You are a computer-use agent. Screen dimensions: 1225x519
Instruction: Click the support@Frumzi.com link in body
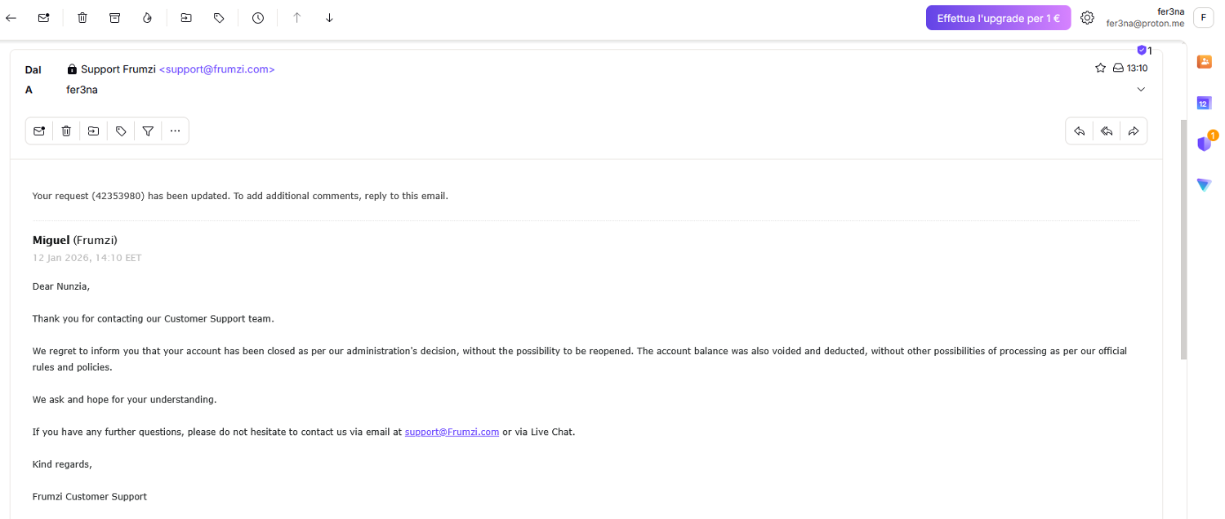click(452, 432)
